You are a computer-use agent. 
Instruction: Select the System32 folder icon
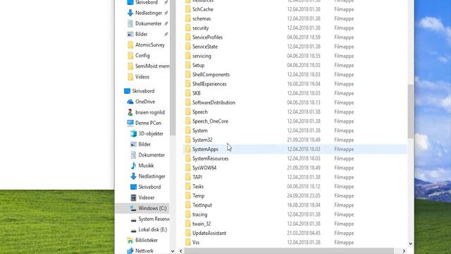point(188,140)
